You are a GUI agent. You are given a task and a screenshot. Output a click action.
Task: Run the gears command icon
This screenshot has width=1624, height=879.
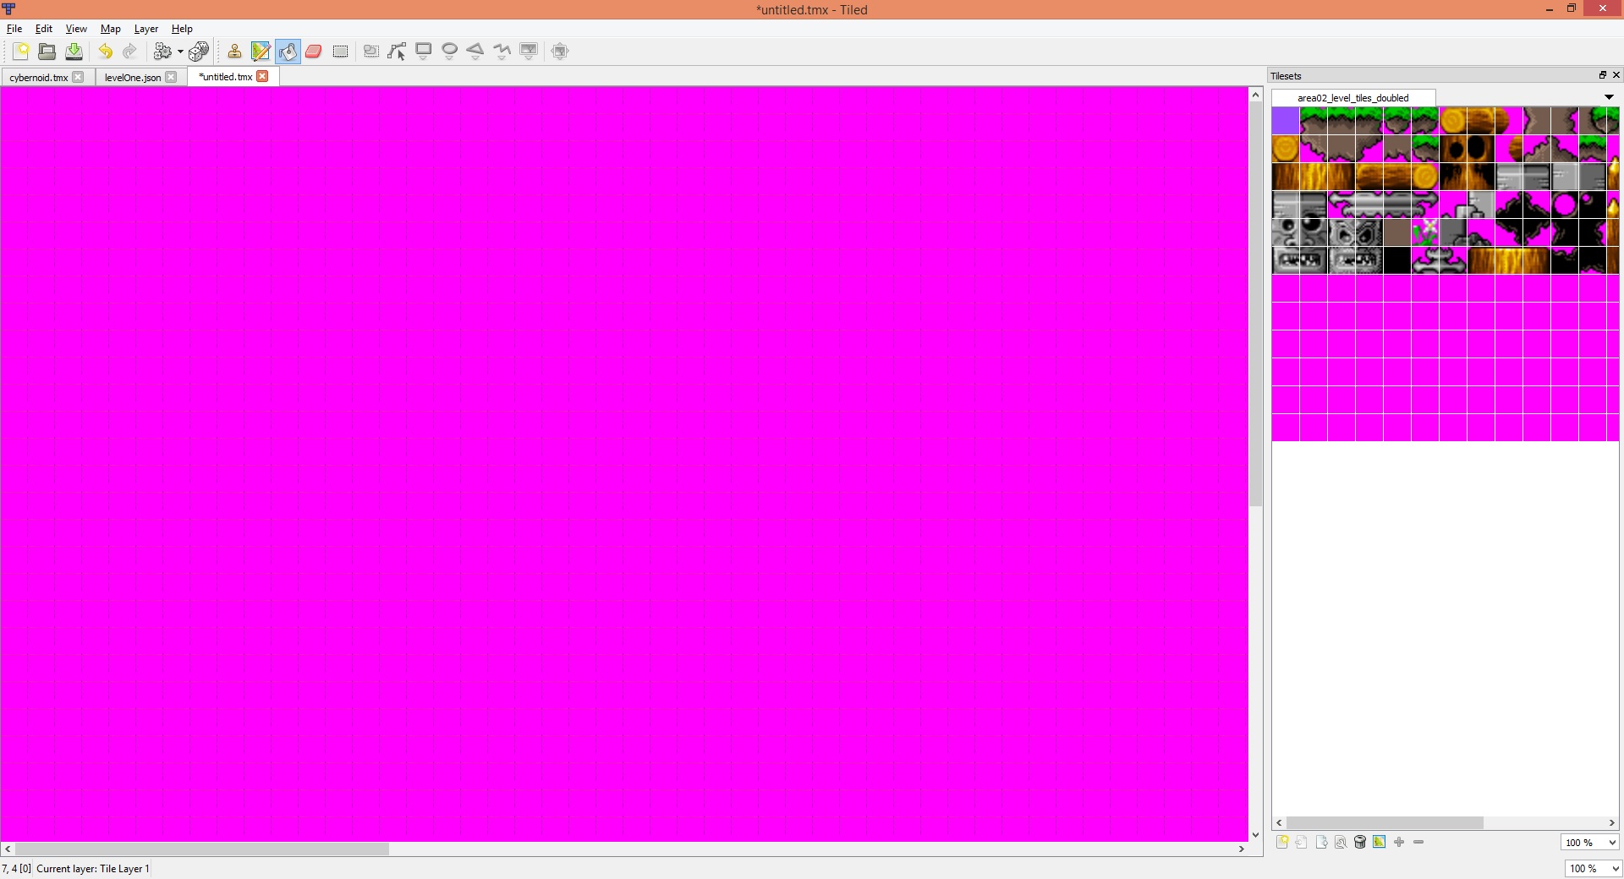coord(162,52)
